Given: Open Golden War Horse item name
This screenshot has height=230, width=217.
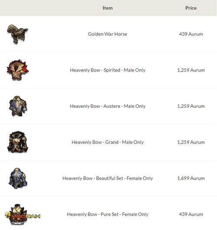Looking at the screenshot, I should pyautogui.click(x=108, y=34).
